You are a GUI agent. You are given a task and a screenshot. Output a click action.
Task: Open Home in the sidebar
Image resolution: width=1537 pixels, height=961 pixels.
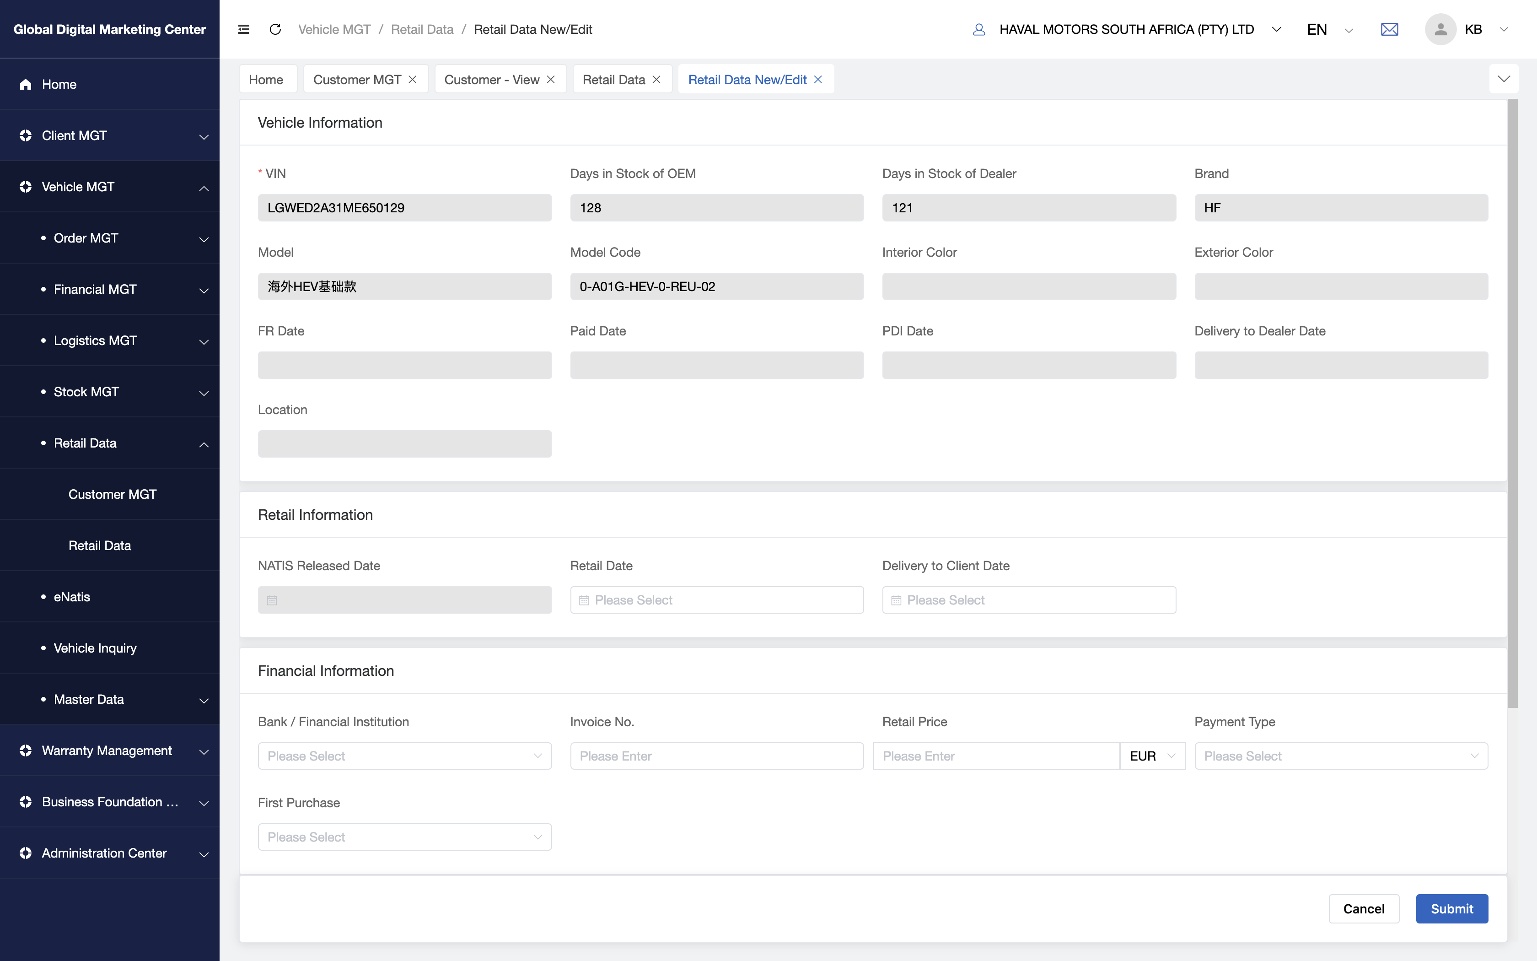pyautogui.click(x=110, y=84)
